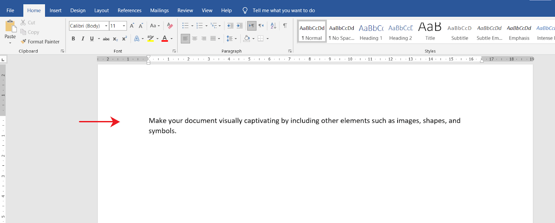Open highlight color dropdown arrow
Viewport: 555px width, 223px height.
pos(157,39)
